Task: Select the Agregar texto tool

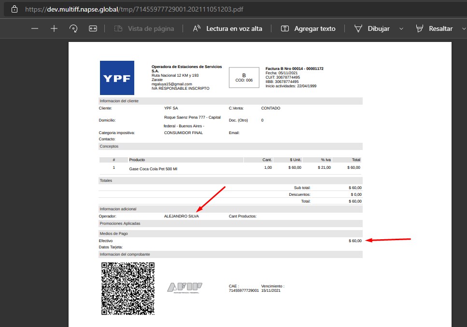Action: (x=308, y=29)
